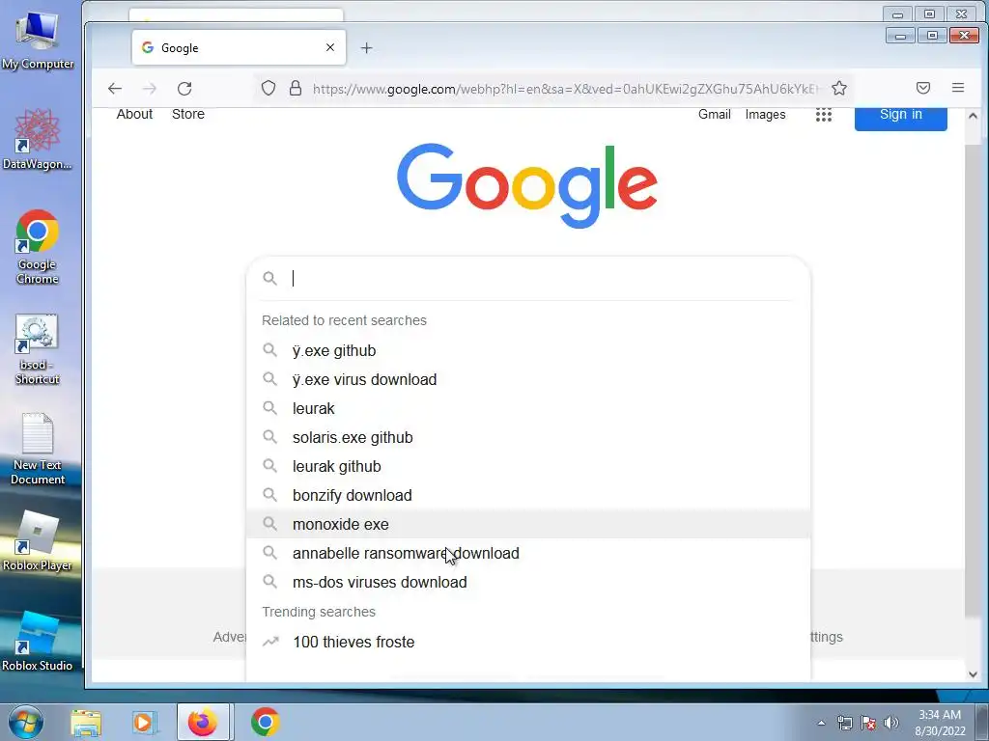The width and height of the screenshot is (989, 741).
Task: Click the scrollbar up arrow in Firefox
Action: pyautogui.click(x=973, y=116)
